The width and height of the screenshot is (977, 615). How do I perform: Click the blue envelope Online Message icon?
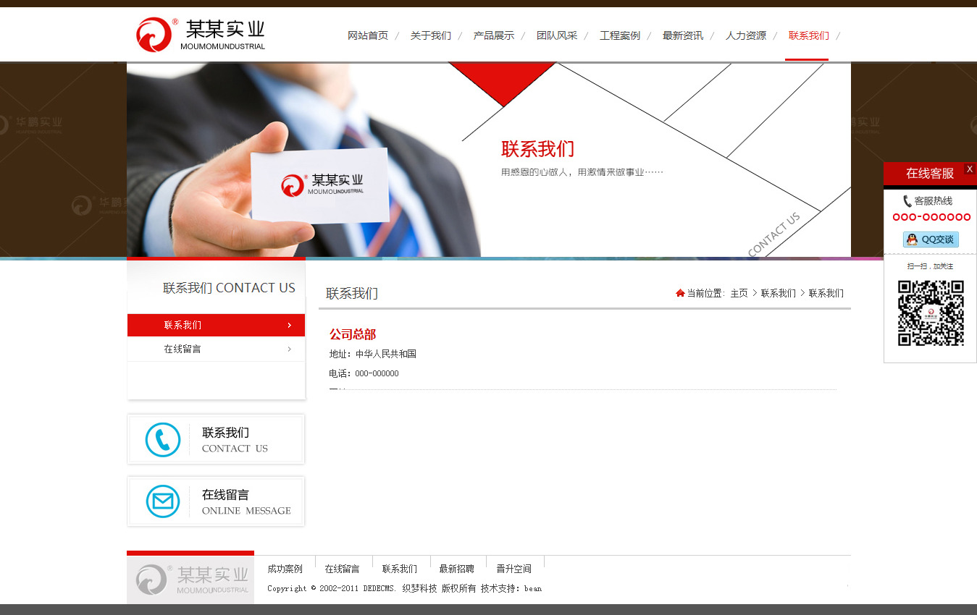tap(163, 501)
